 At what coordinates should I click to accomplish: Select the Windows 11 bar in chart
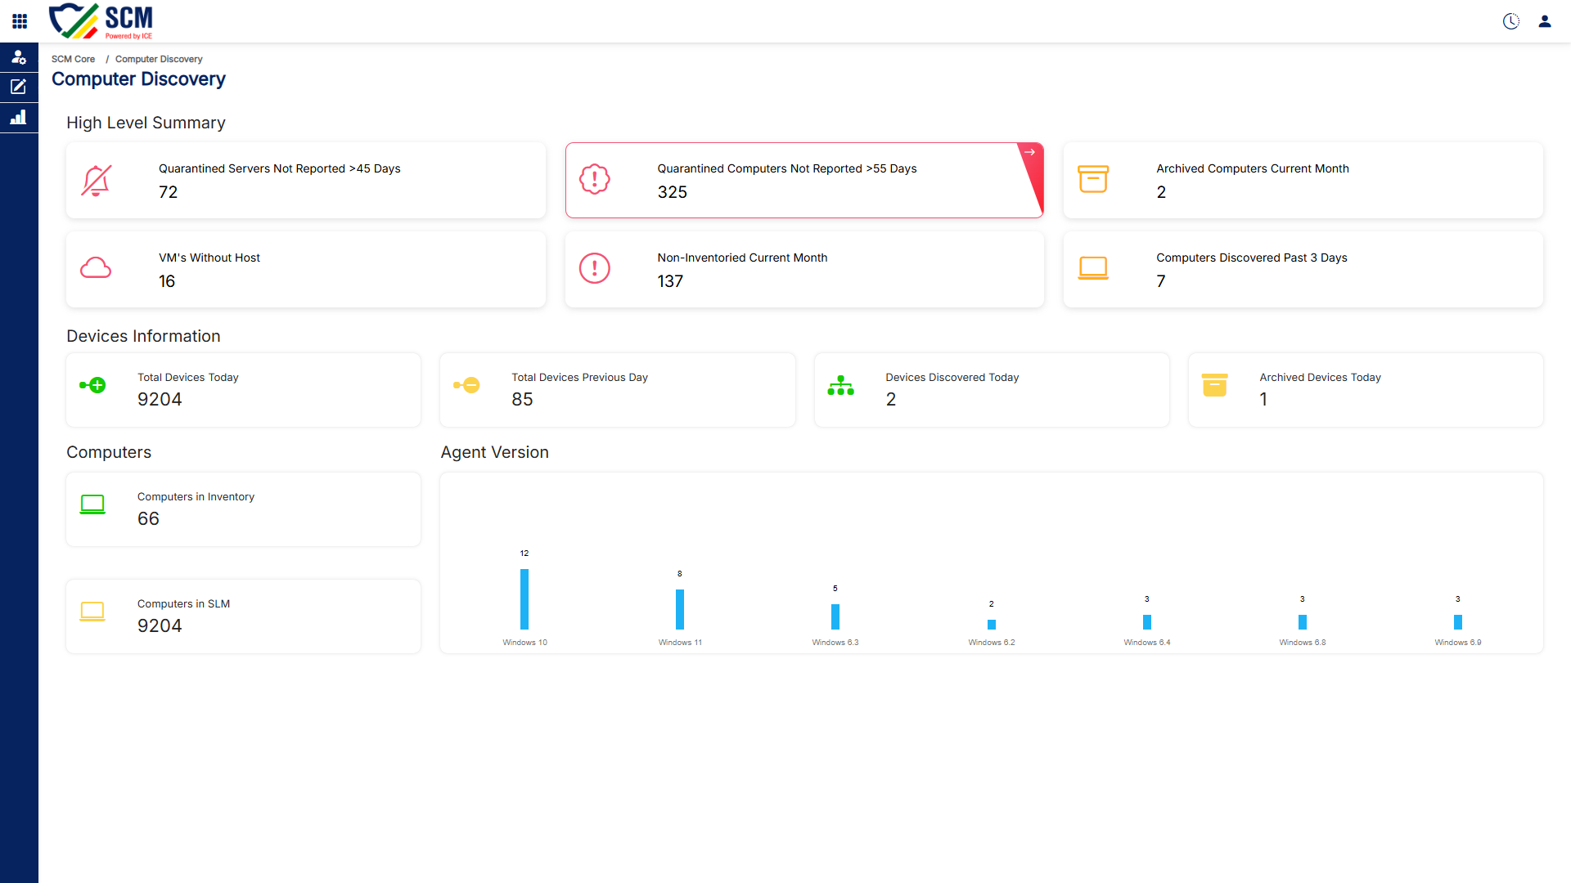coord(680,609)
